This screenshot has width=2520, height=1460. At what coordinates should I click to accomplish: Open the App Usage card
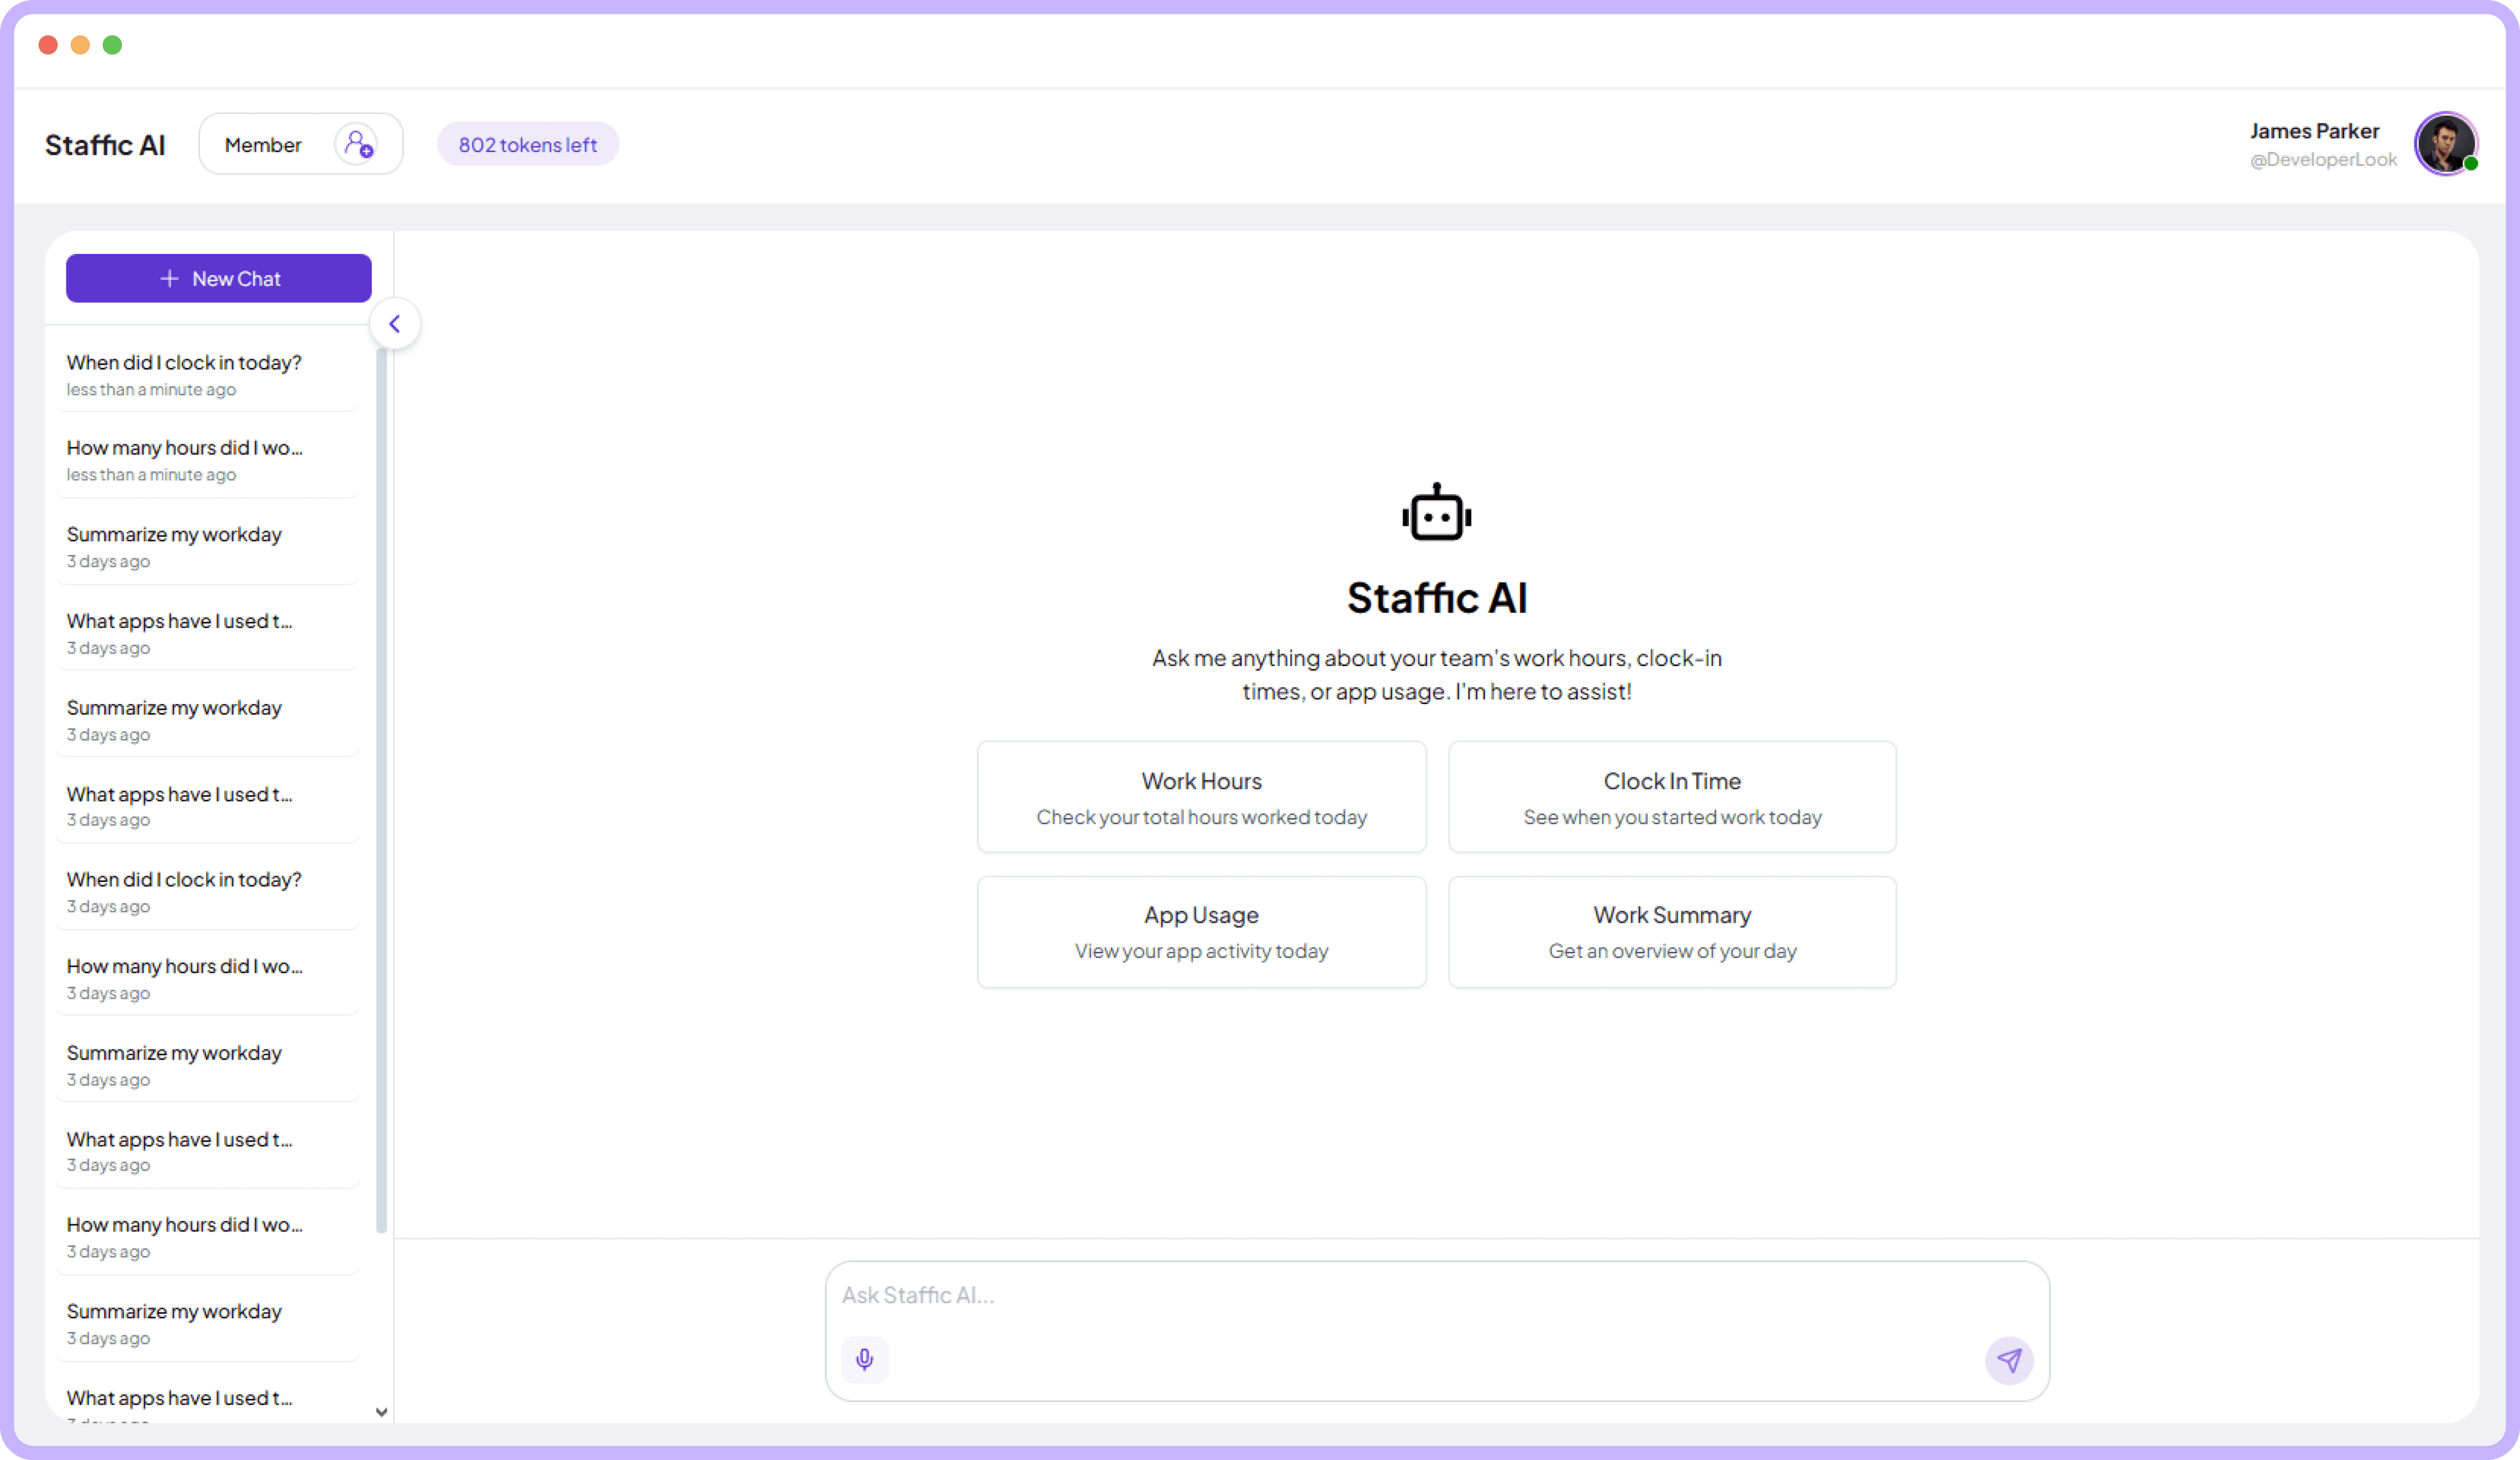[1201, 931]
